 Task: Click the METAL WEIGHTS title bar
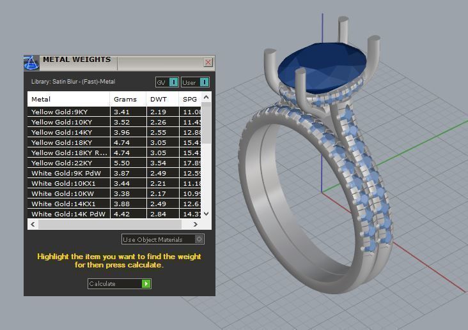[x=120, y=63]
